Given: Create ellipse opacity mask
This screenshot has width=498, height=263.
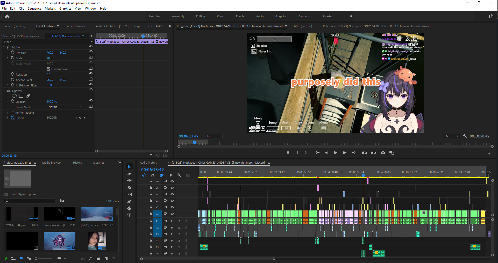Looking at the screenshot, I should 14,96.
